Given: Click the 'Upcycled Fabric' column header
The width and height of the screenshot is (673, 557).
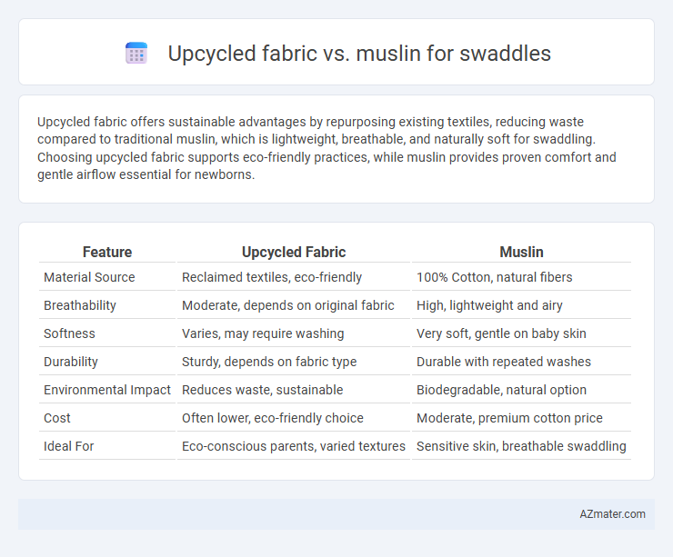Looking at the screenshot, I should (294, 252).
